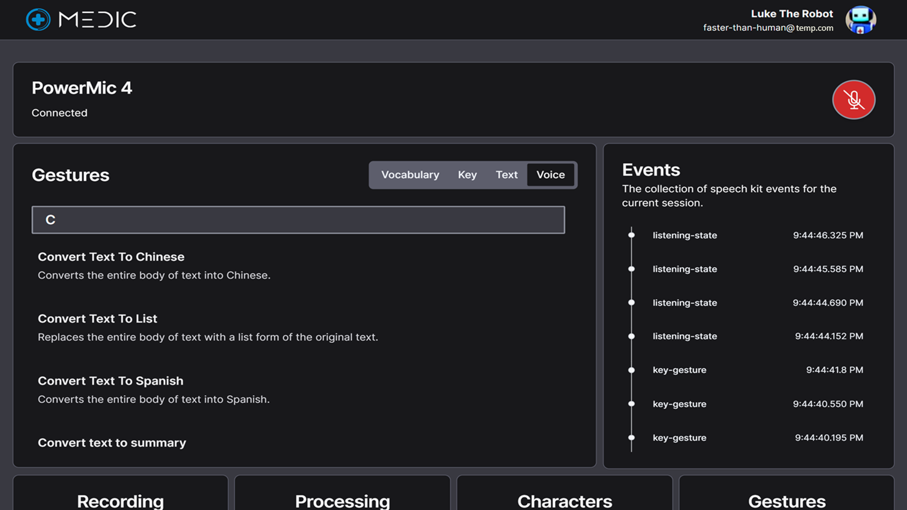Switch to the Key tab
The width and height of the screenshot is (907, 510).
click(467, 175)
